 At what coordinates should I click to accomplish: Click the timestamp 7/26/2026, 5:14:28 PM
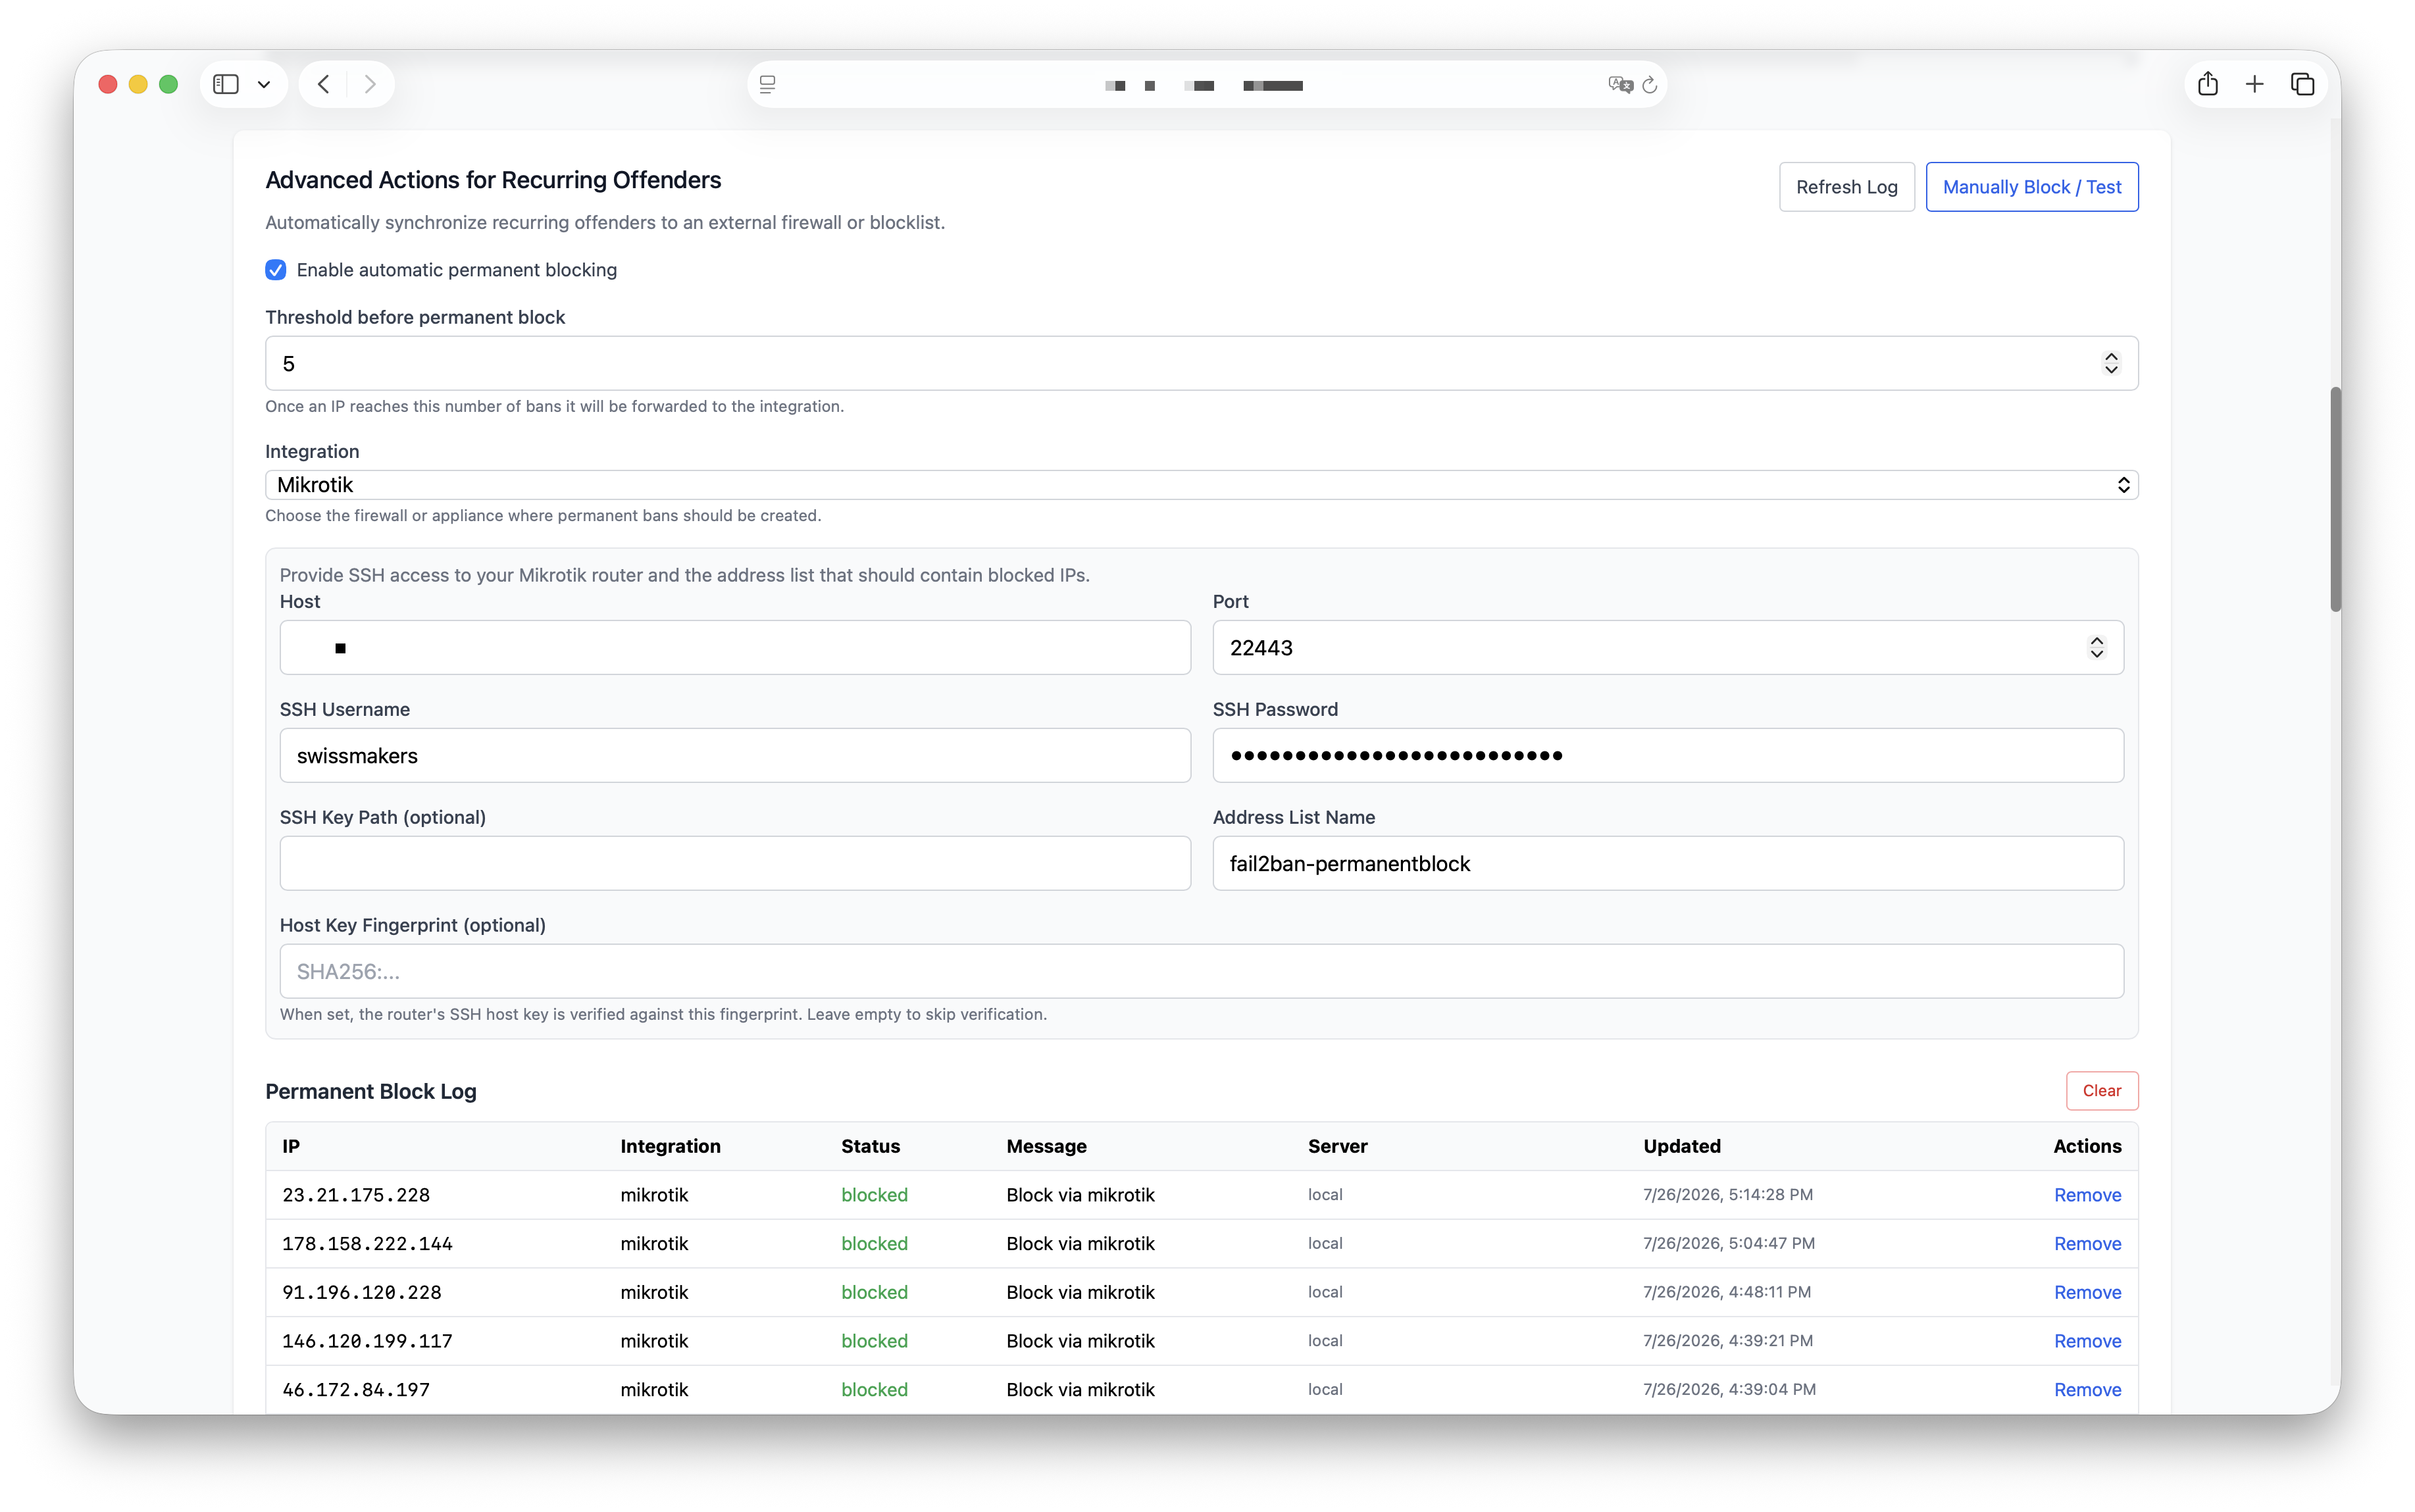[1728, 1195]
